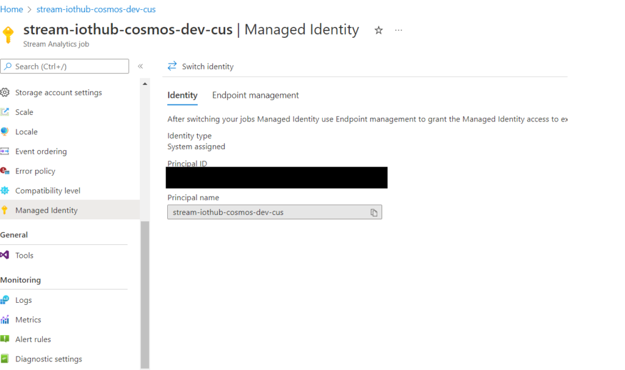Click the General section heading
Screen dimensions: 625x370
coord(14,235)
